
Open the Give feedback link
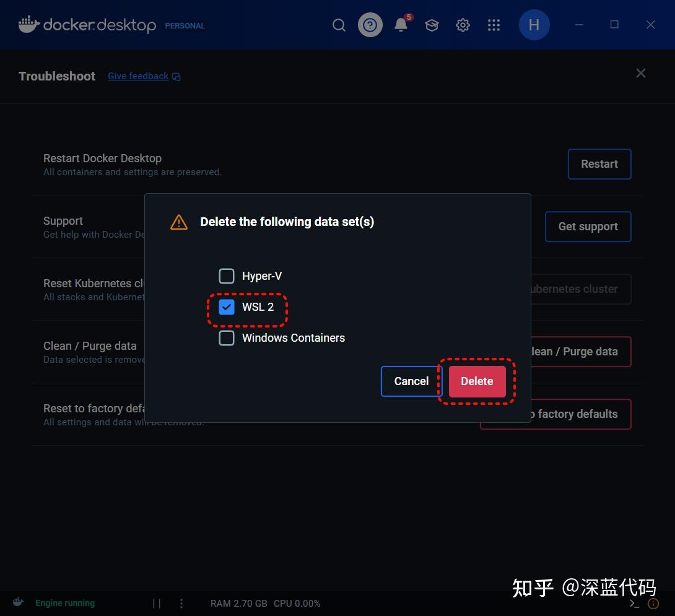click(x=137, y=76)
